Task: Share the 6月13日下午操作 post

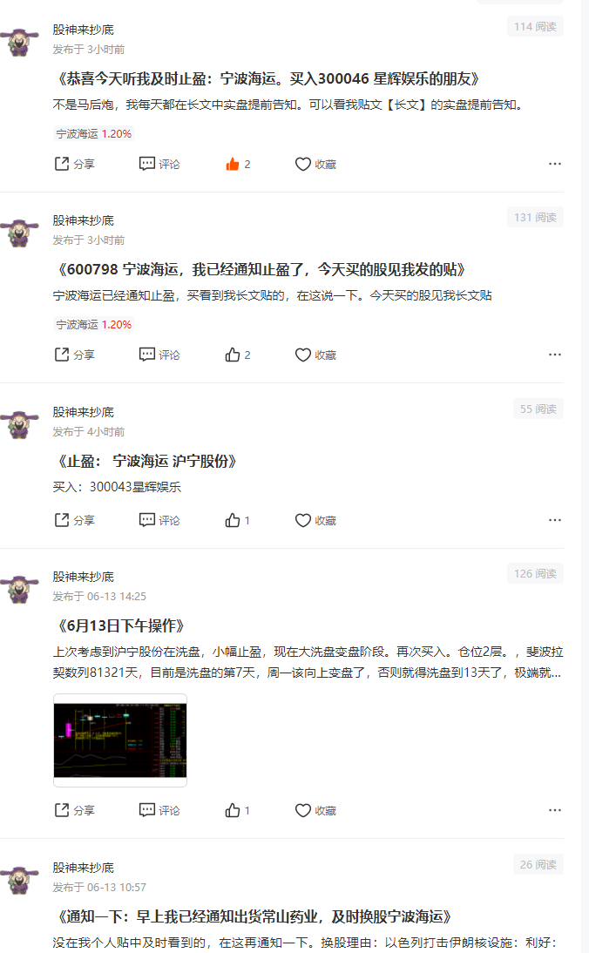Action: click(x=74, y=810)
